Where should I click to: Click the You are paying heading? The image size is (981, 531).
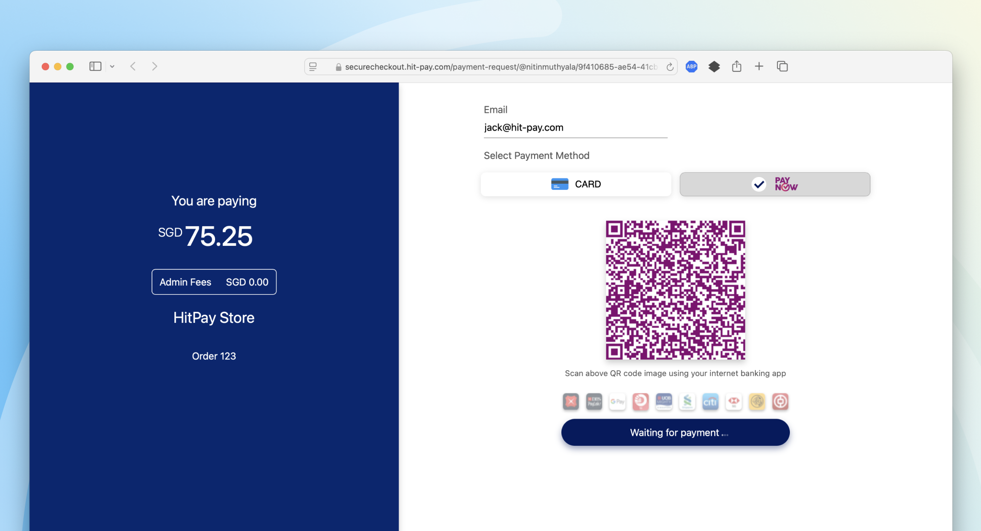(214, 201)
